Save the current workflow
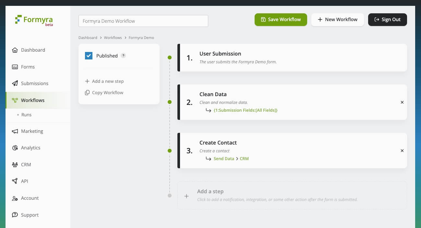The image size is (421, 228). click(281, 19)
